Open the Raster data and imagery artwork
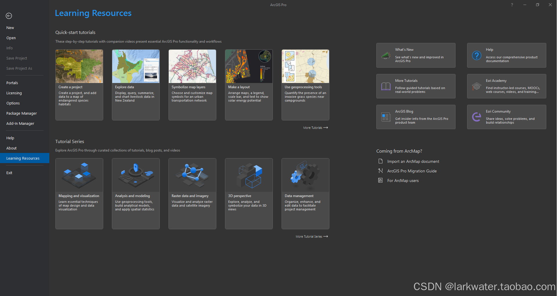The image size is (557, 296). (x=192, y=175)
